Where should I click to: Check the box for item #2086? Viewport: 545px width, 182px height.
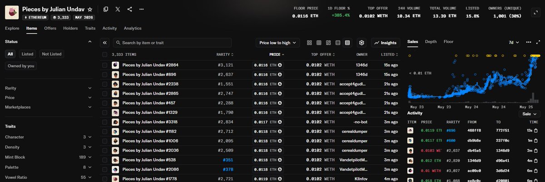[105, 169]
